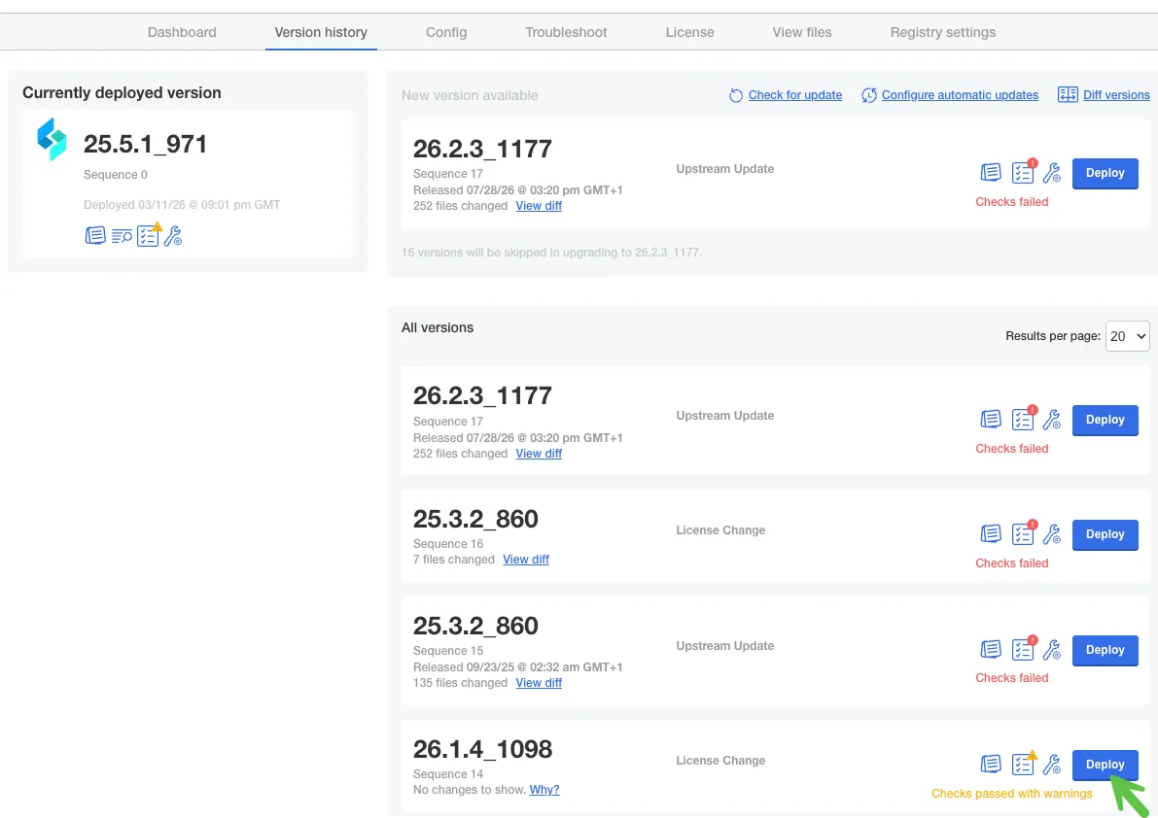
Task: Open Configure automatic updates
Action: point(960,95)
